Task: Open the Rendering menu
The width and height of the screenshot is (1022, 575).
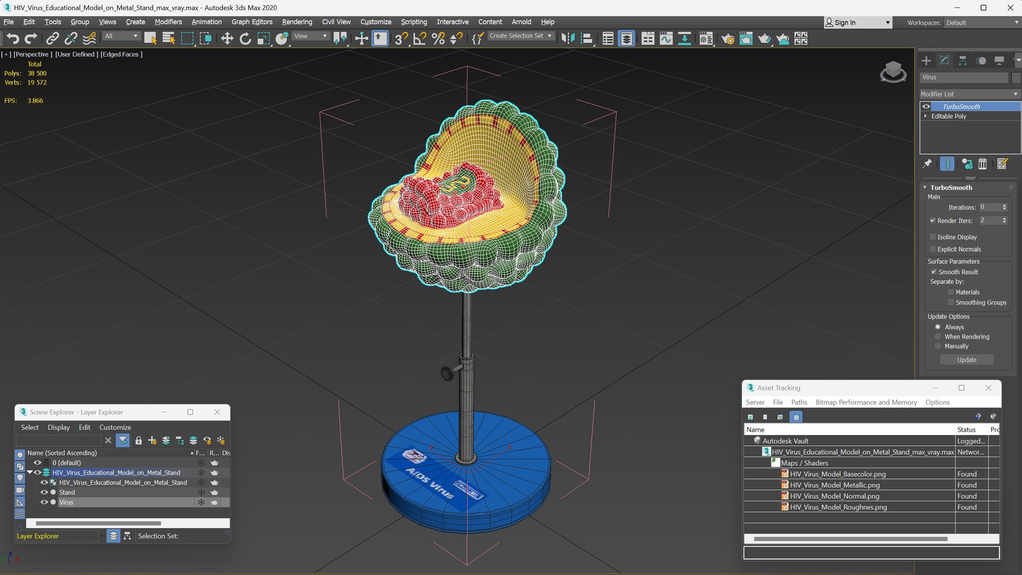Action: pyautogui.click(x=297, y=22)
